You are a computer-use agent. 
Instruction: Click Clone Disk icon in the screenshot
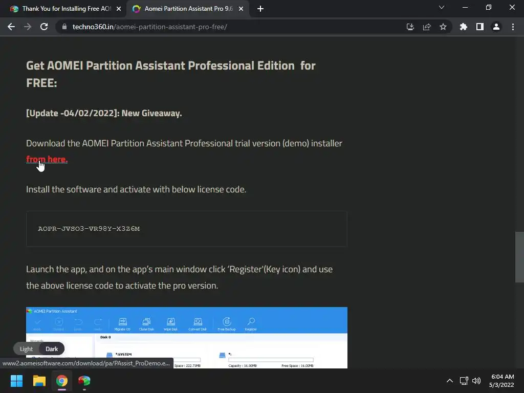(146, 324)
